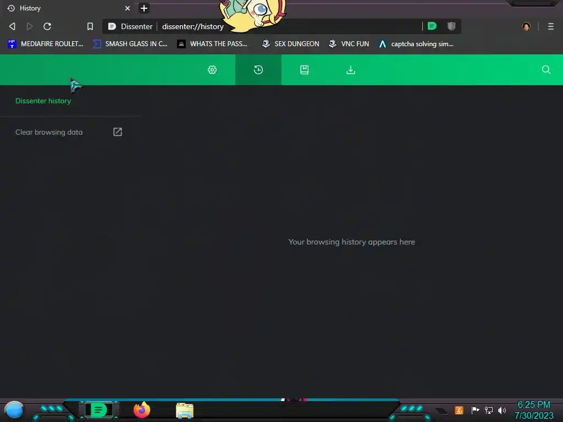Open the Java tray icon
Screen dimensions: 563x422
click(x=459, y=410)
